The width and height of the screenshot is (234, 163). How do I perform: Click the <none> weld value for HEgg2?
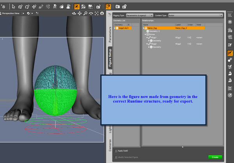coord(199,44)
